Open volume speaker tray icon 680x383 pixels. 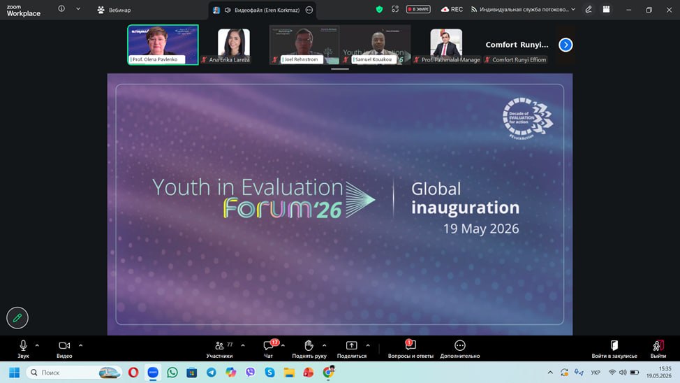pyautogui.click(x=623, y=373)
